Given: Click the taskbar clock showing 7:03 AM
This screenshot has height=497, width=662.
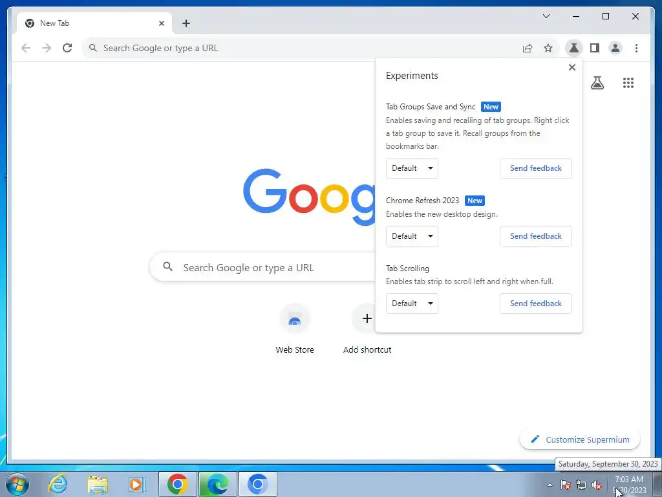Looking at the screenshot, I should [629, 485].
